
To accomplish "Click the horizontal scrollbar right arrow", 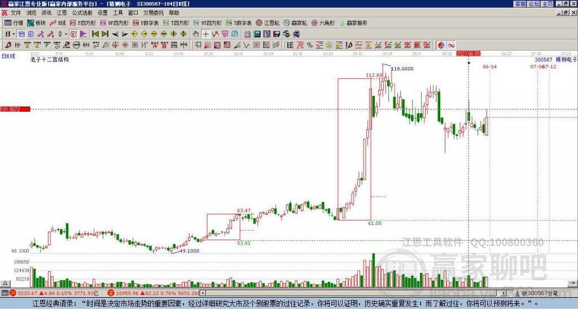I will click(x=503, y=293).
